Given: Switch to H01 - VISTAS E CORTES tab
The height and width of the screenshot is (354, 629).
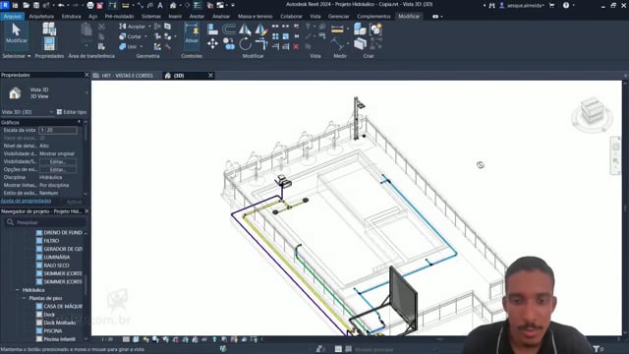Looking at the screenshot, I should pos(127,76).
